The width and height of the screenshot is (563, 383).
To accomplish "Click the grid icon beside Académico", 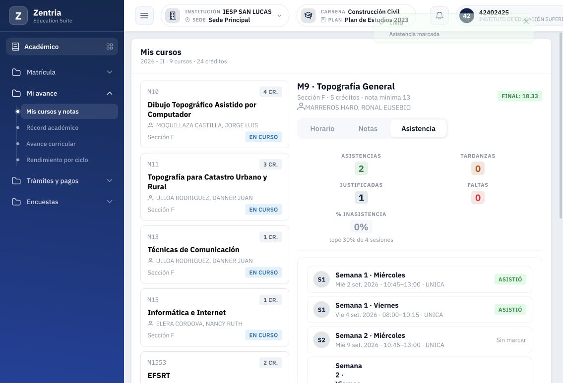I will (110, 47).
